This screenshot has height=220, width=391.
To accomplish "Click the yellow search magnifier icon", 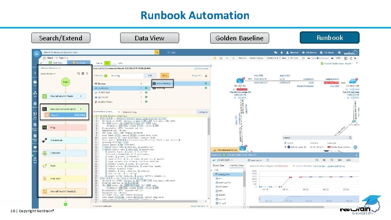I will [156, 52].
